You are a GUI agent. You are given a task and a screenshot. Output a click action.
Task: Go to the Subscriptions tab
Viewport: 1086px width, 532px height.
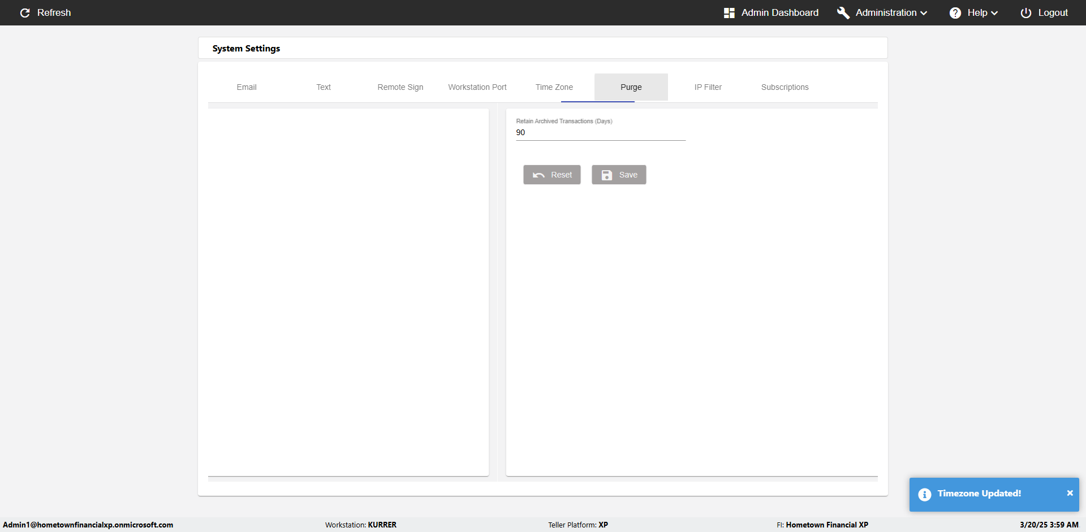785,87
